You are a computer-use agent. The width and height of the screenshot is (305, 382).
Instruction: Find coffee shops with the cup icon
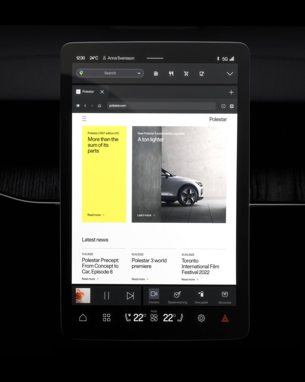(x=201, y=74)
